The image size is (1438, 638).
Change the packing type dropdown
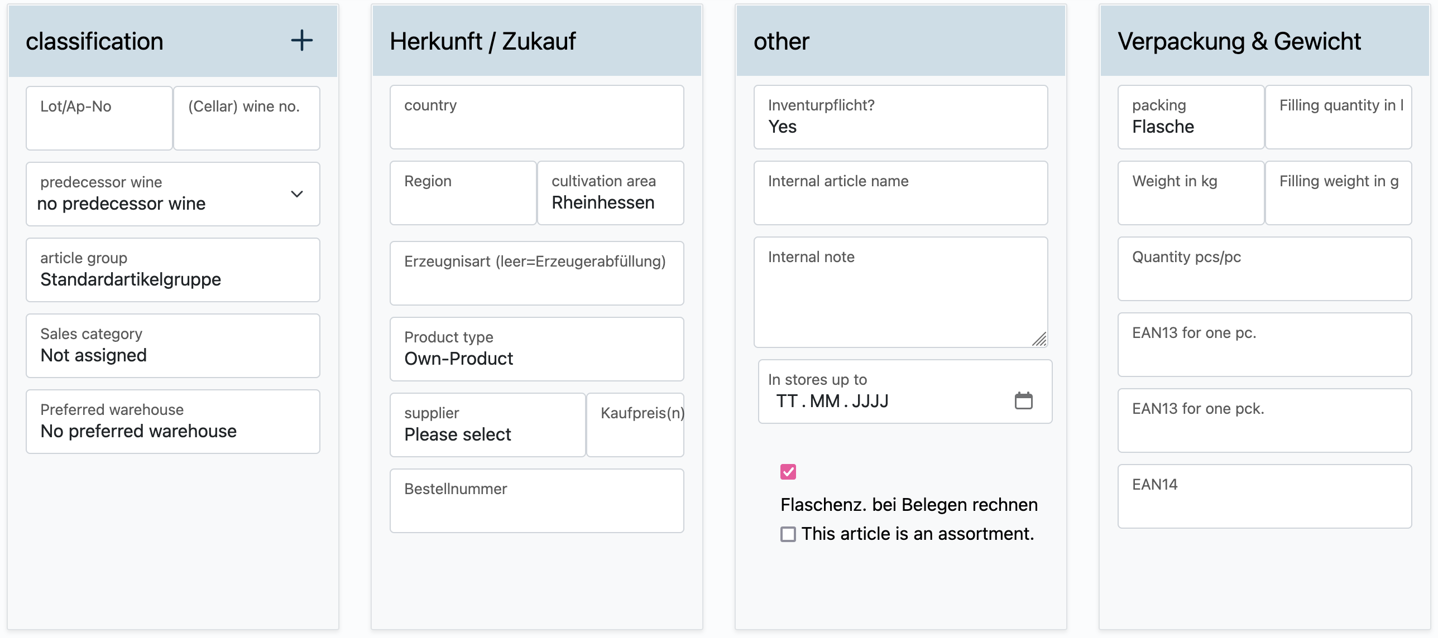pos(1191,117)
